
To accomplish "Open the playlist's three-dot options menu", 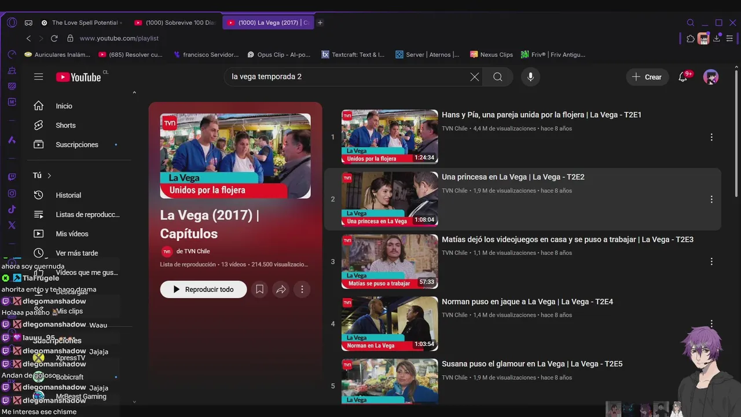I will pos(302,289).
